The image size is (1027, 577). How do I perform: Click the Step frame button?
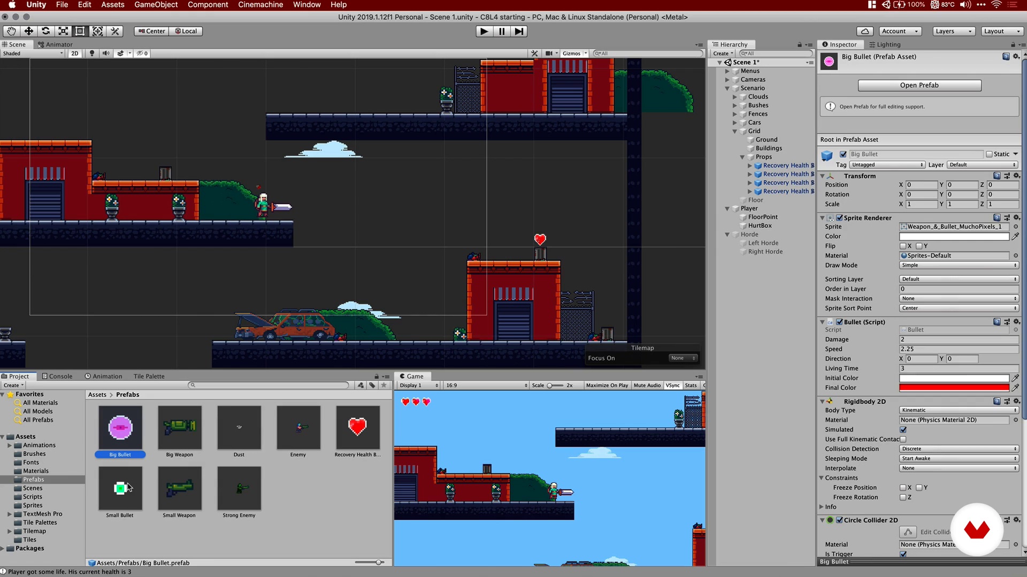click(519, 31)
